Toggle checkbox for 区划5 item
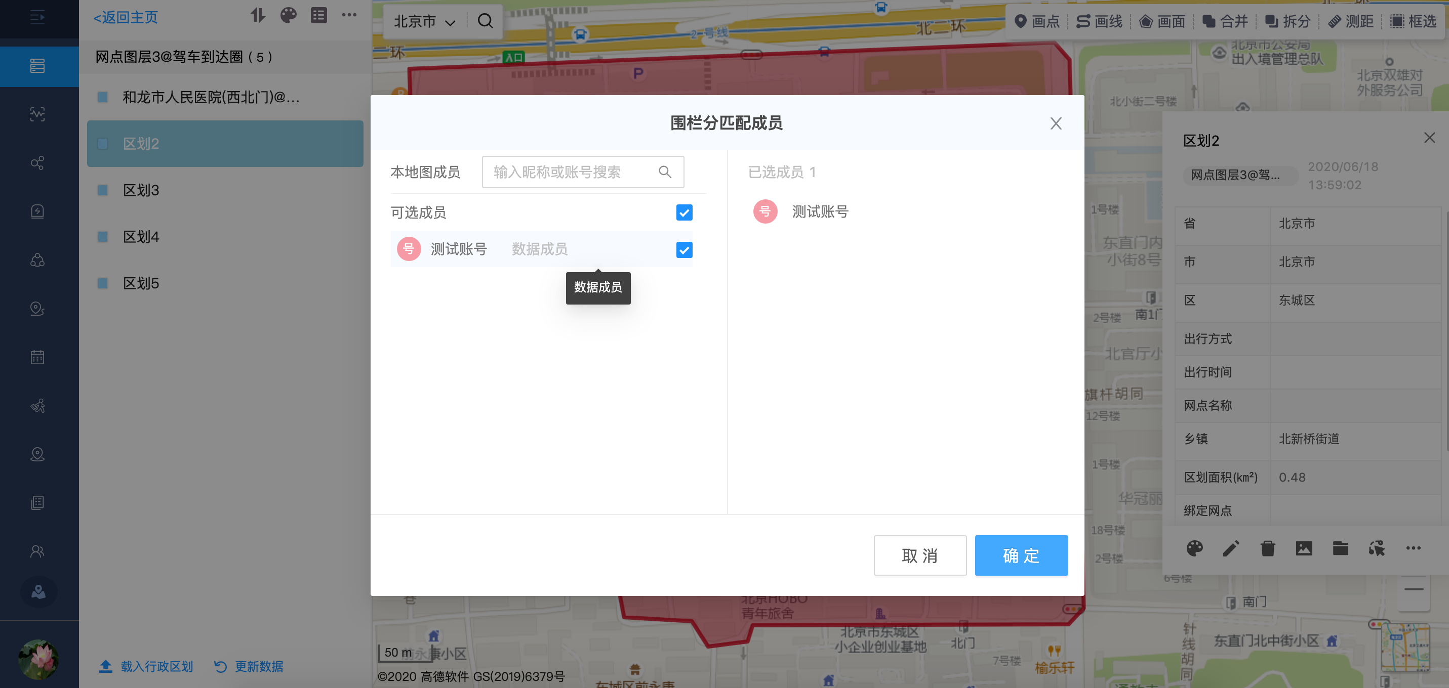 102,283
